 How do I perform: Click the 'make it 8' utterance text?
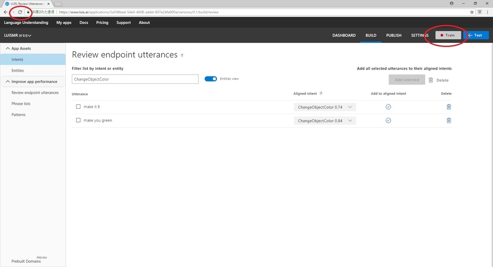pos(91,107)
